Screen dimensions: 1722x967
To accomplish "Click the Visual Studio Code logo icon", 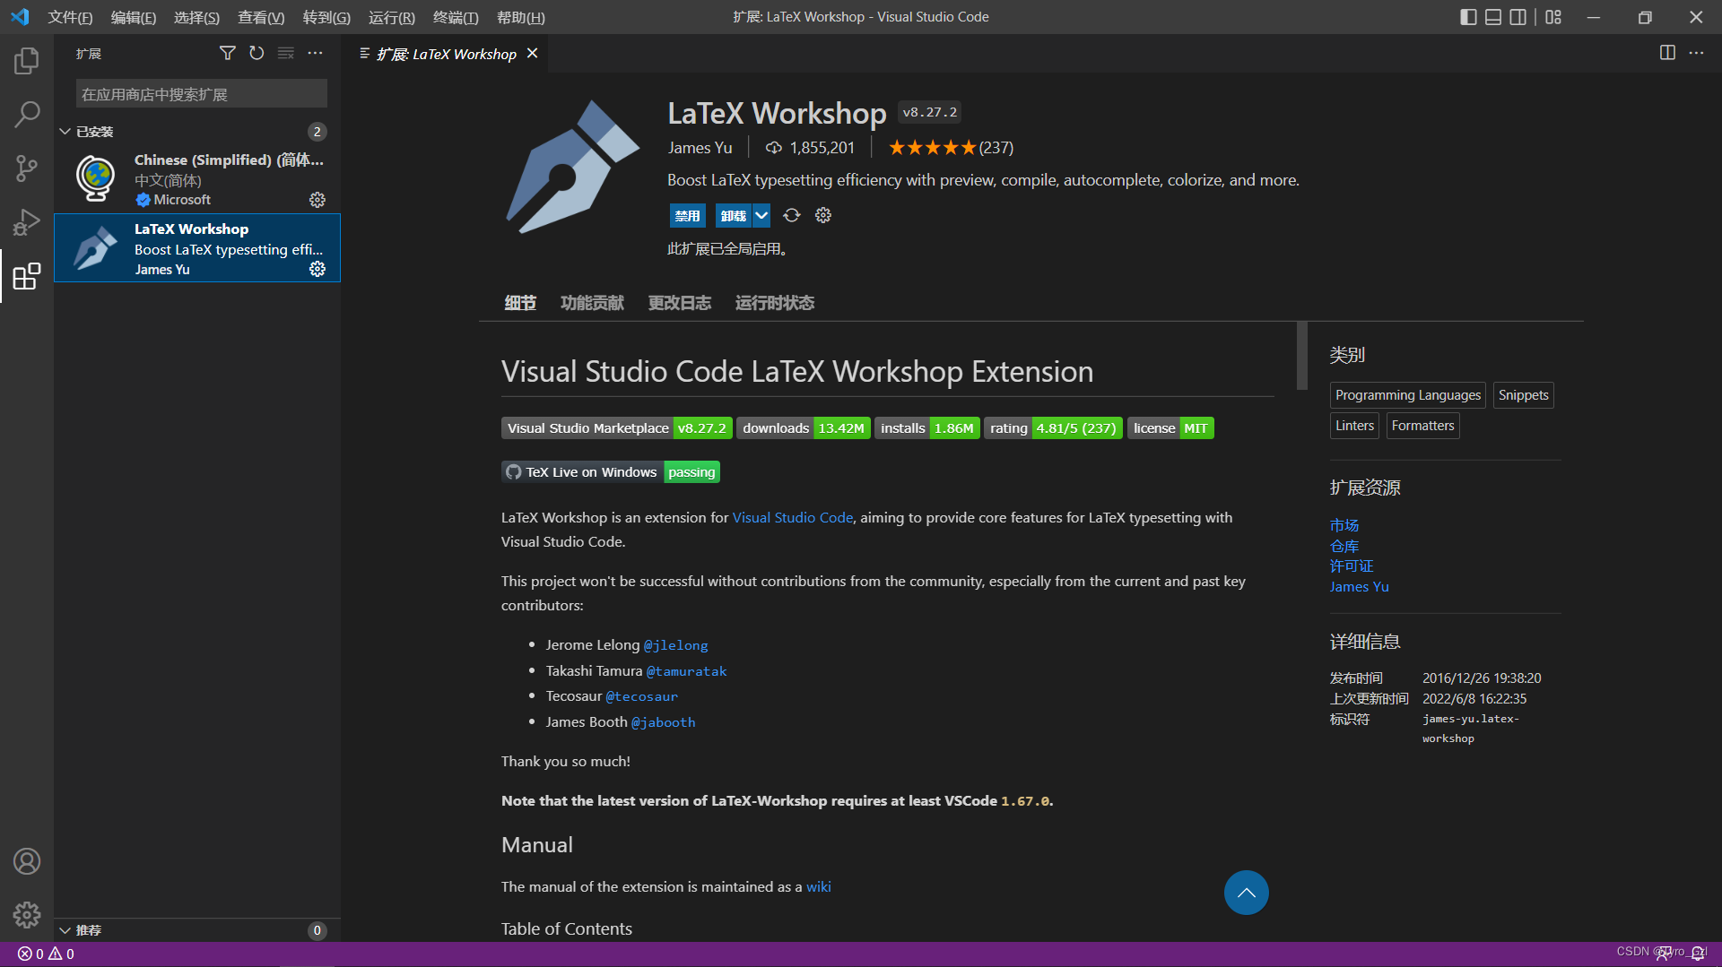I will coord(20,17).
